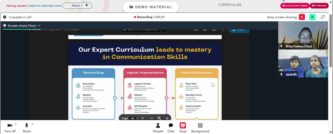The image size is (333, 134).
Task: Click switch to alternate room link
Action: tap(45, 6)
